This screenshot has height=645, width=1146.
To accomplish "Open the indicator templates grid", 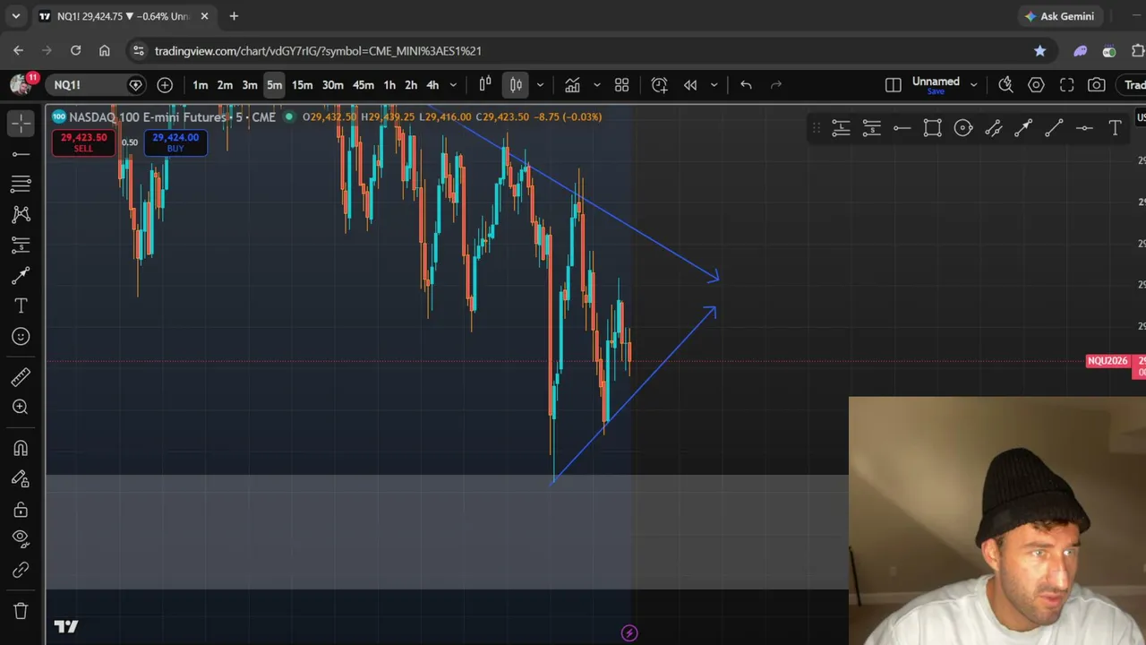I will 621,85.
